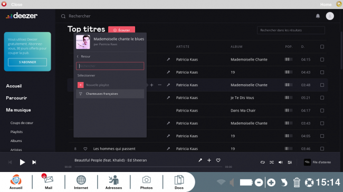Image resolution: width=343 pixels, height=192 pixels.
Task: Skip to next track
Action: (34, 162)
